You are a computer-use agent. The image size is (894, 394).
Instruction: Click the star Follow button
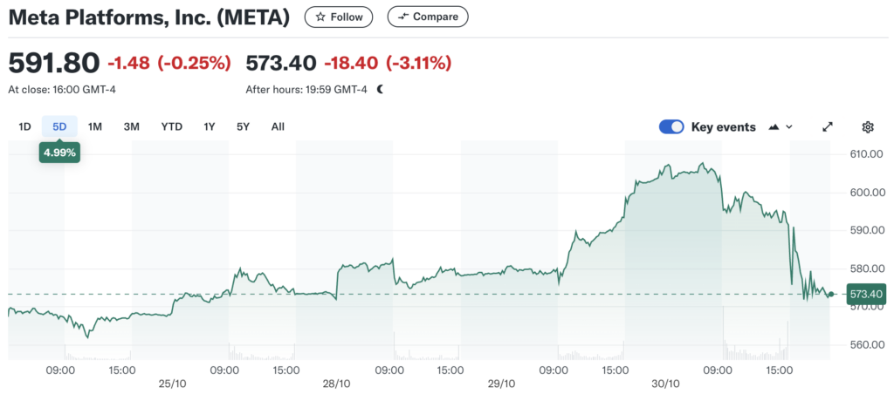(x=339, y=17)
